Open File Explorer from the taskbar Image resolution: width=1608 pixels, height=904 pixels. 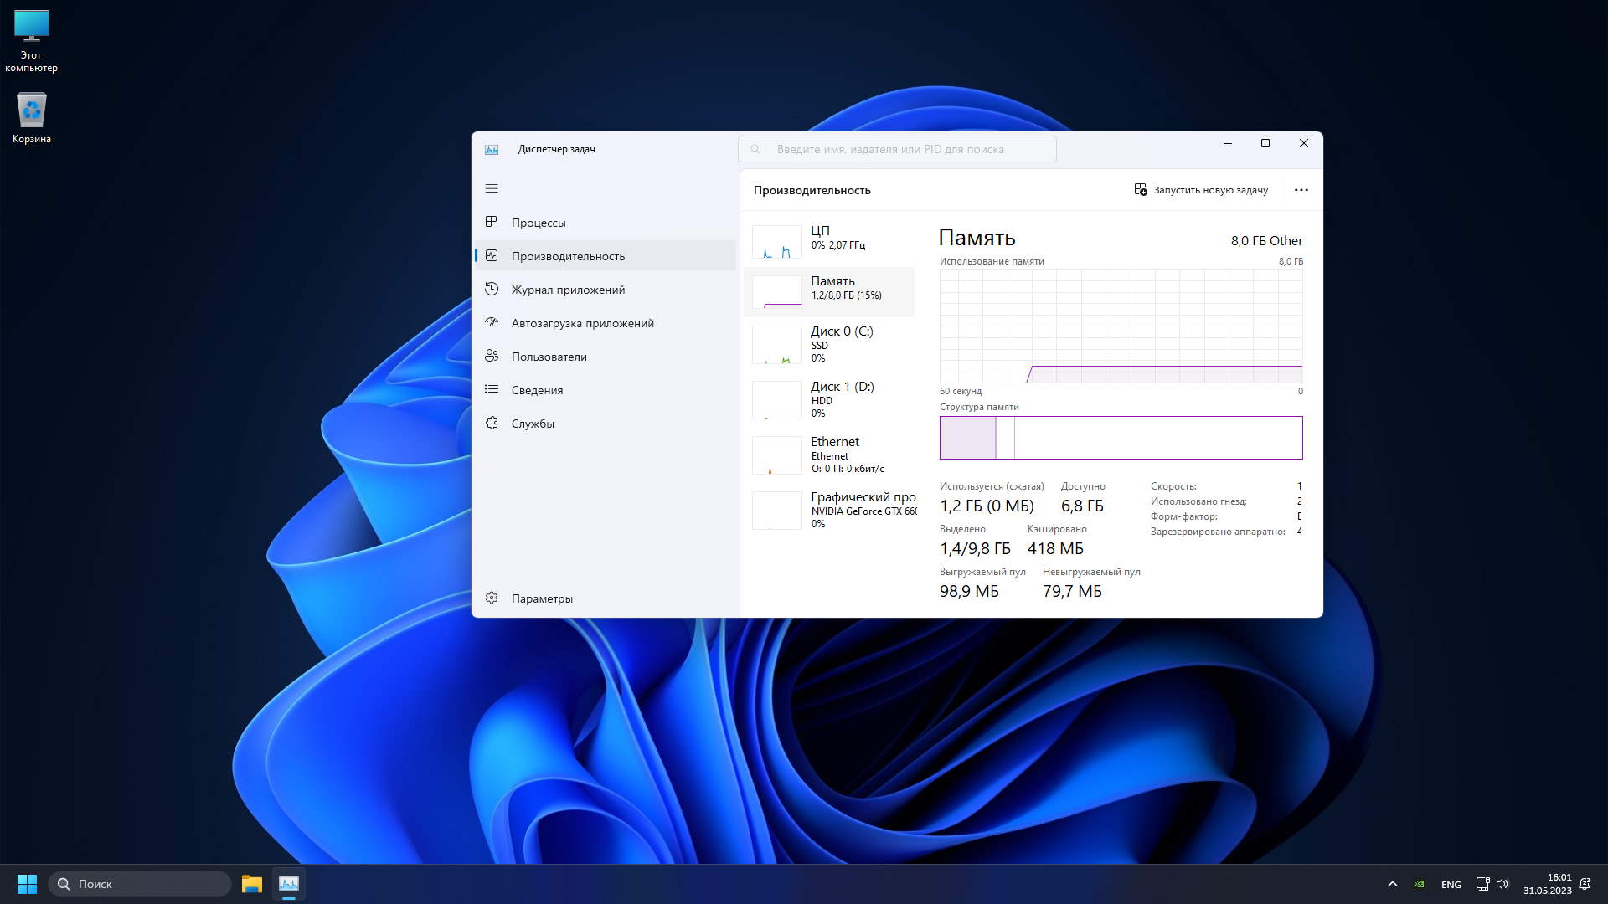(251, 884)
